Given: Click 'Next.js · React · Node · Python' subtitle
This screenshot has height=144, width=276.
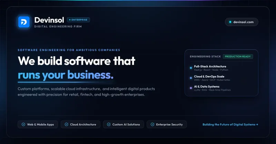Looking at the screenshot, I should point(211,70).
